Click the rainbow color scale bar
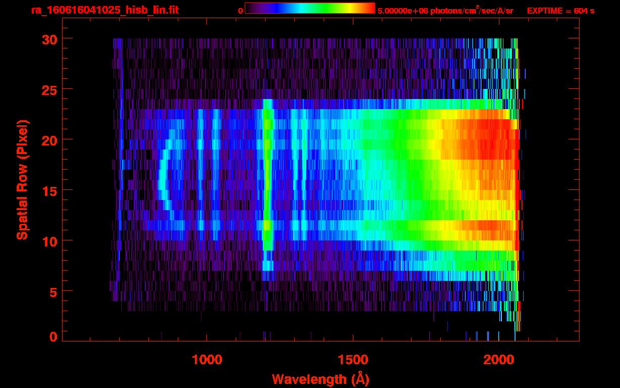620x388 pixels. 309,9
